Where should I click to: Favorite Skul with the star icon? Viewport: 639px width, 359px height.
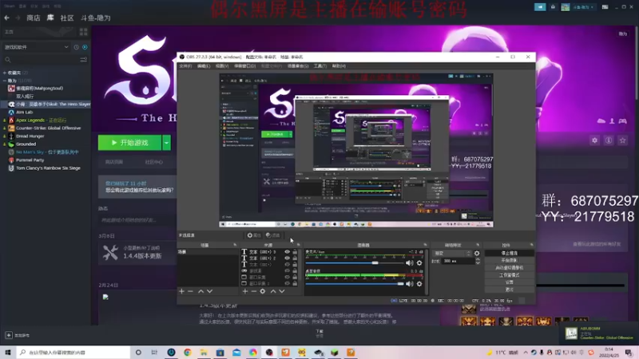pyautogui.click(x=622, y=140)
